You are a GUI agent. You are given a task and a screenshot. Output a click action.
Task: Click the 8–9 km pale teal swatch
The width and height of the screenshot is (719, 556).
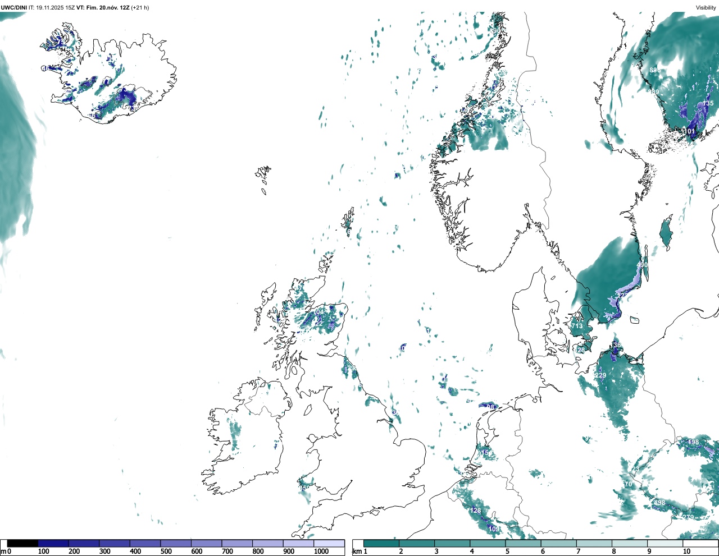click(629, 543)
